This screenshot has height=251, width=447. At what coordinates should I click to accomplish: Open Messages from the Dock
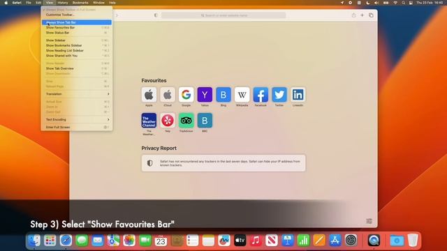point(82,241)
